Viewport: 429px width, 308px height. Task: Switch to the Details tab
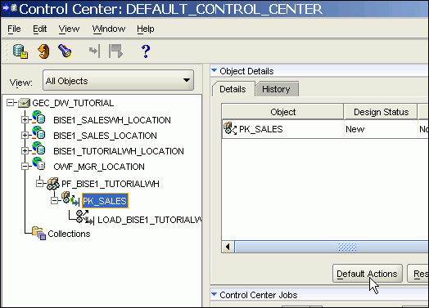233,89
